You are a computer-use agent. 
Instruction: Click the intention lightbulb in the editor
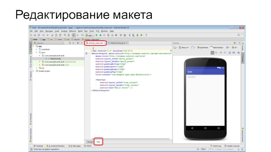pos(92,48)
